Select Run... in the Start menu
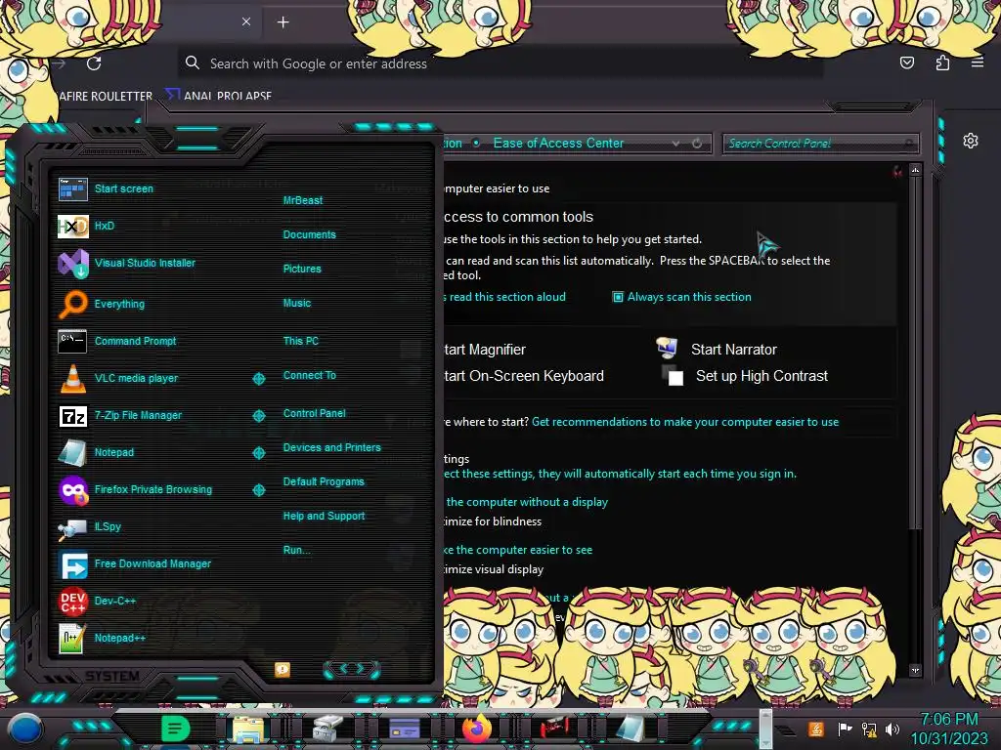This screenshot has height=750, width=1001. tap(296, 551)
